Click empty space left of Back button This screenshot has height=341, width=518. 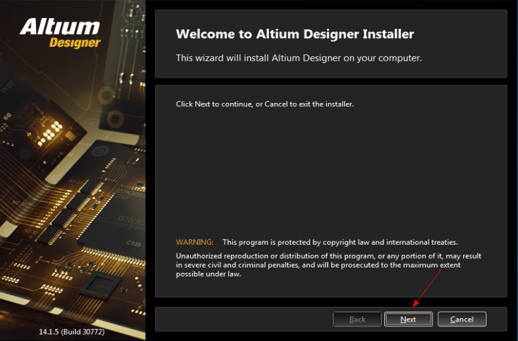[244, 320]
